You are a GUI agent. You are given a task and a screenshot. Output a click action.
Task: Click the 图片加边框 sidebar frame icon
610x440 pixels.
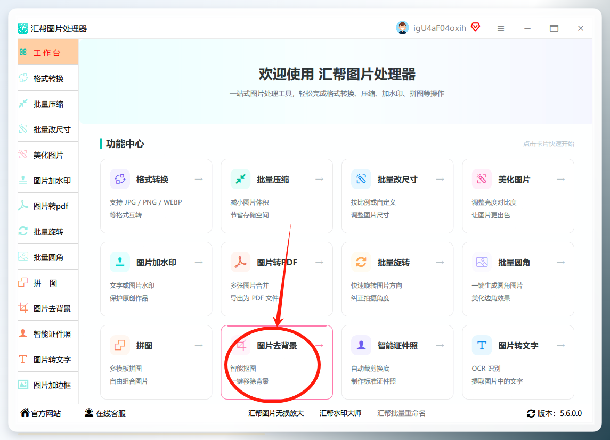coord(23,385)
